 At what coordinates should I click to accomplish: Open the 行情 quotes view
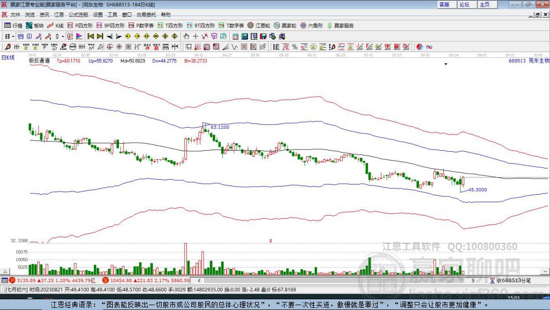(x=13, y=26)
